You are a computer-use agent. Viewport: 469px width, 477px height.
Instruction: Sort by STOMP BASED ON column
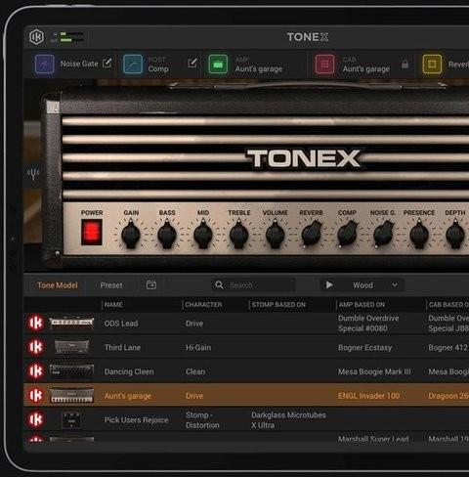[278, 305]
